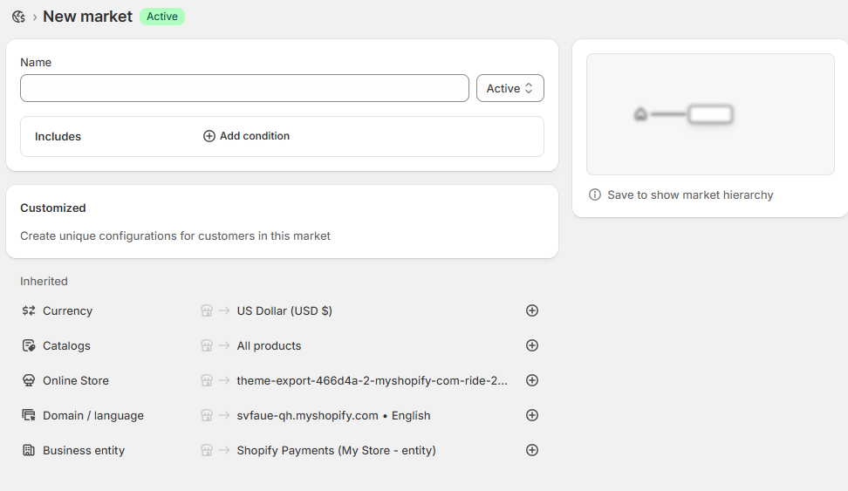Focus the market Name input field
The image size is (848, 491).
(244, 88)
